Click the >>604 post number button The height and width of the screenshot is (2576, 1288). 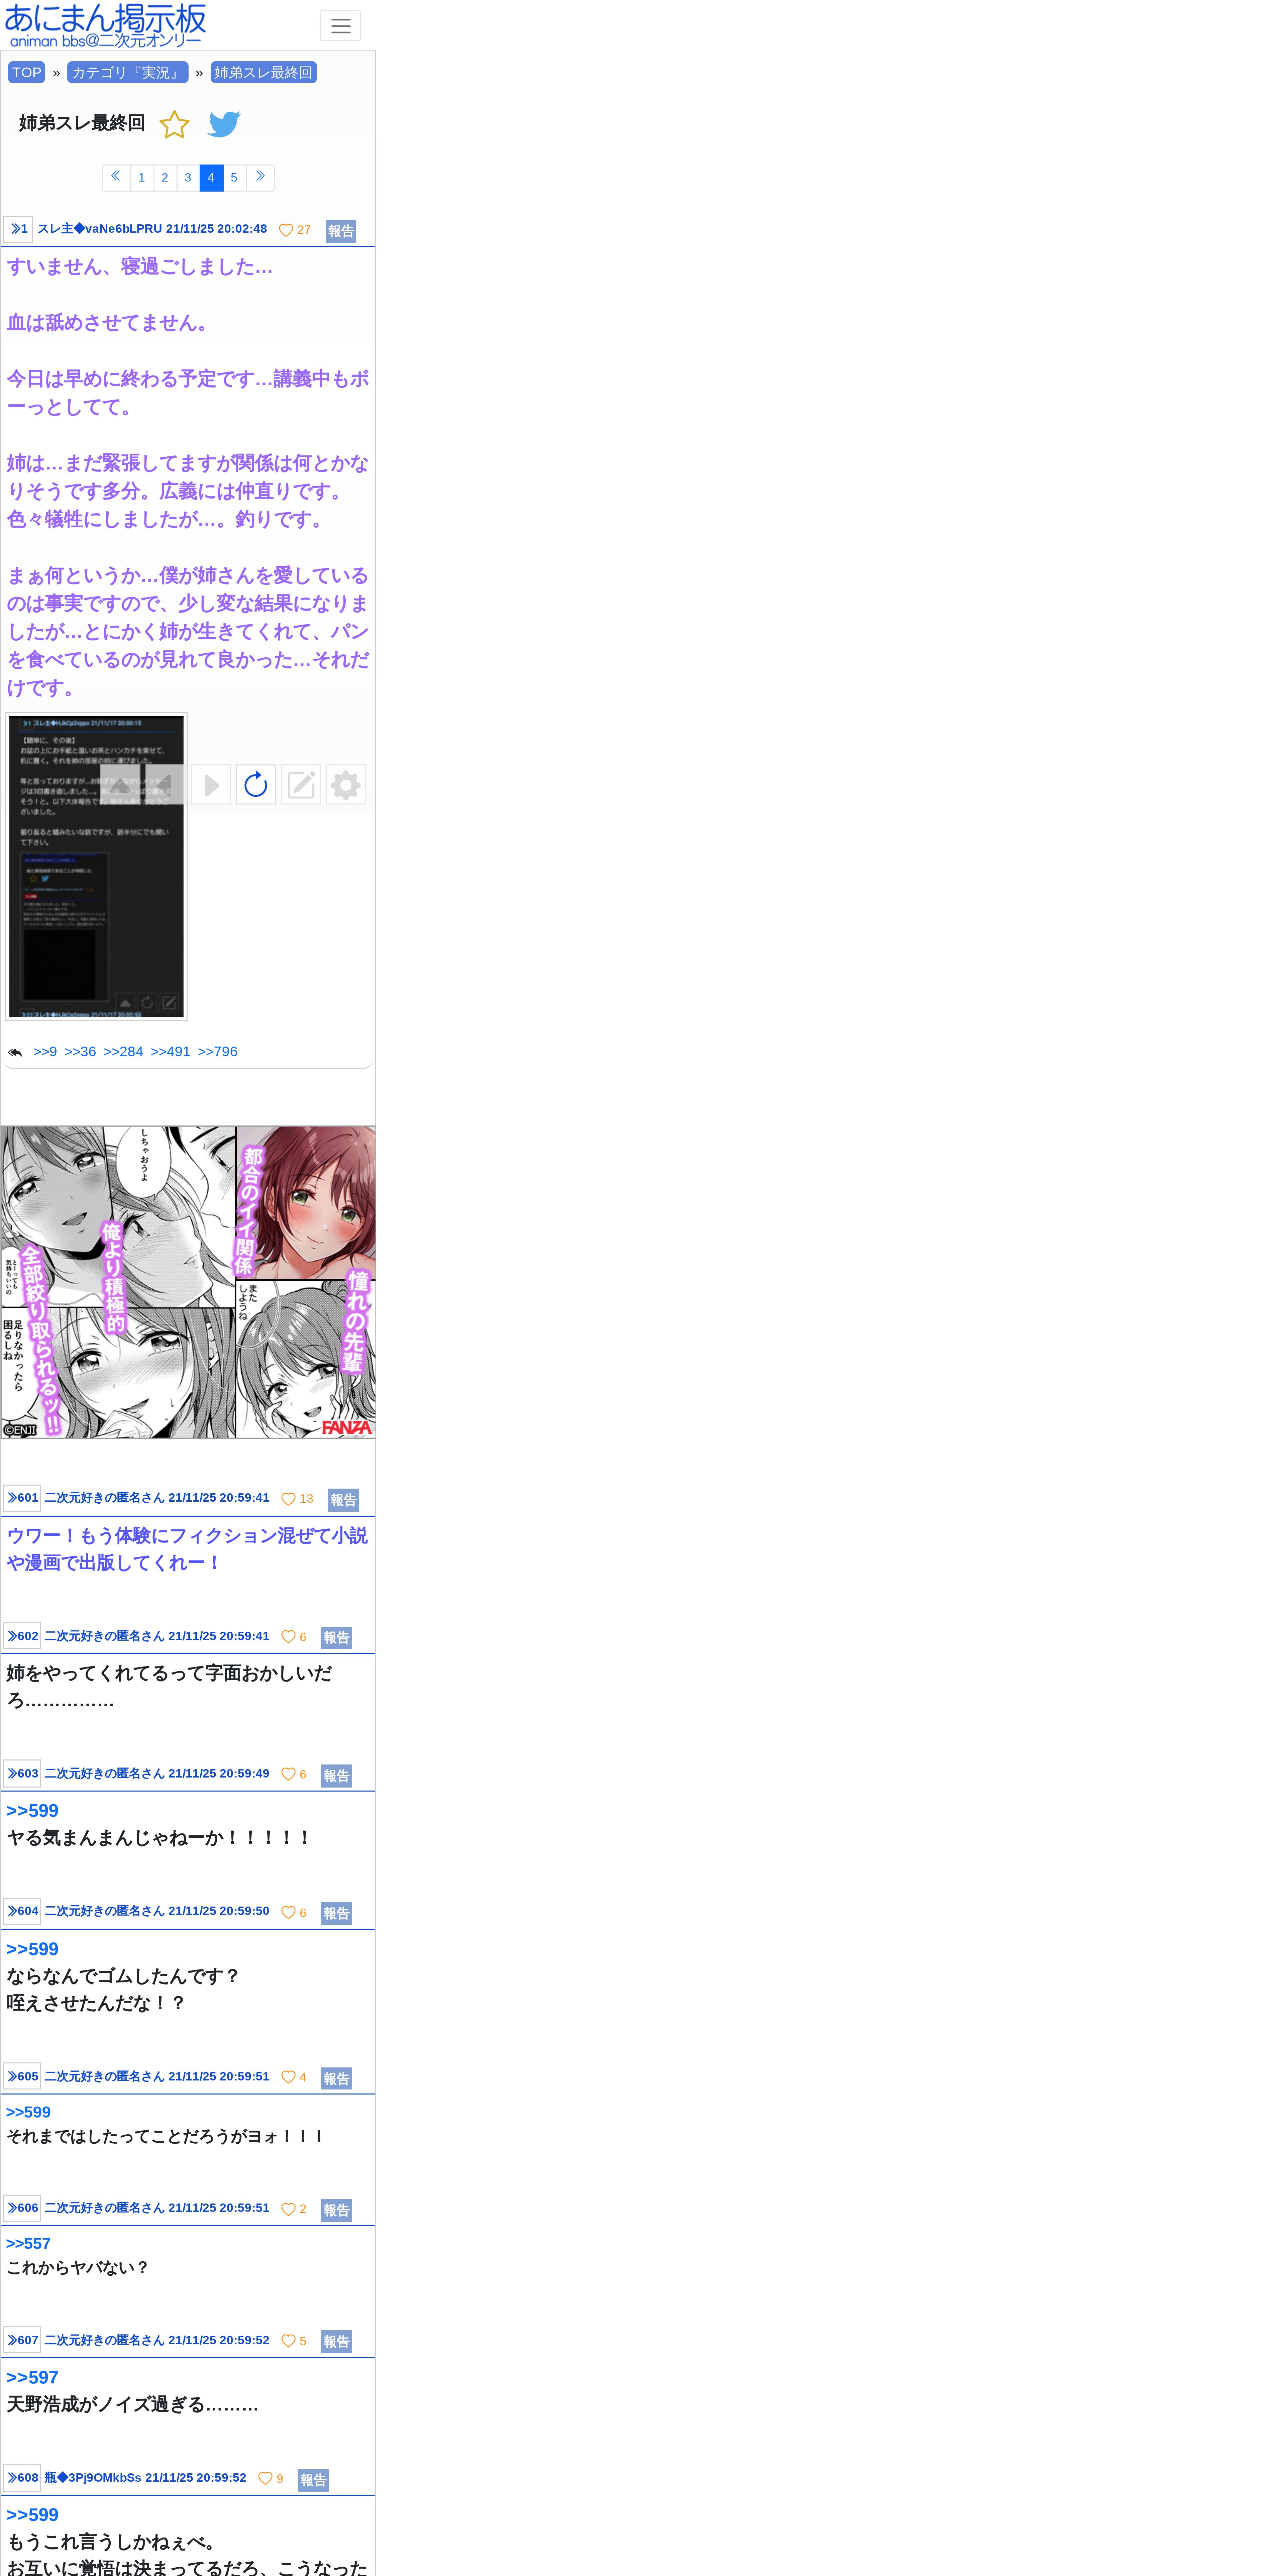pos(22,1911)
